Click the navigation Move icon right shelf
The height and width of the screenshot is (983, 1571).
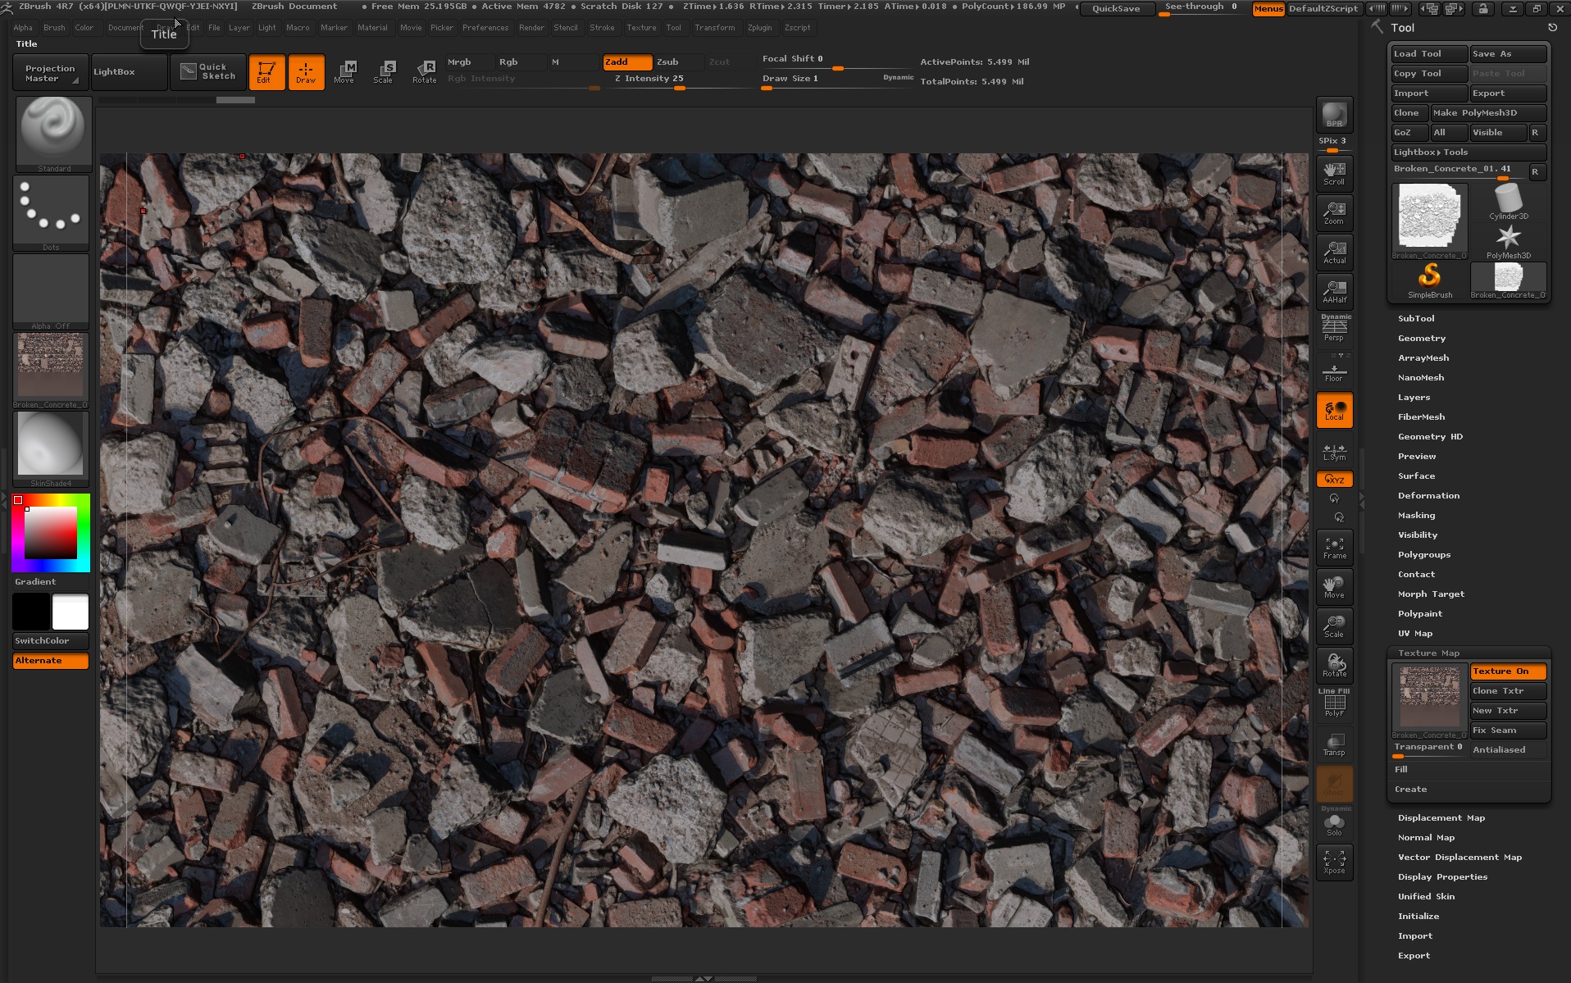click(x=1334, y=587)
